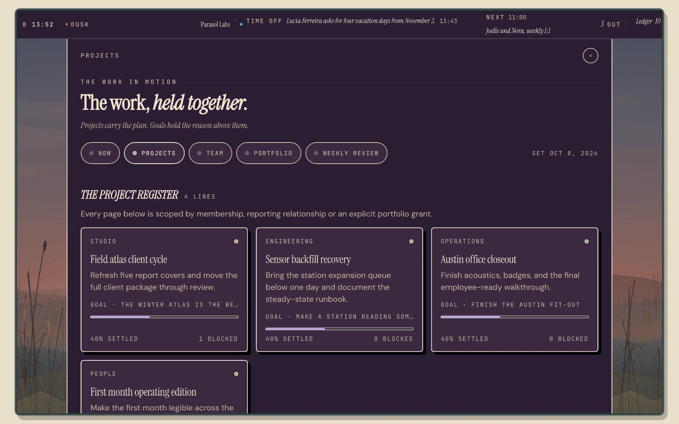Click the status dot on the Engineering card

click(411, 241)
